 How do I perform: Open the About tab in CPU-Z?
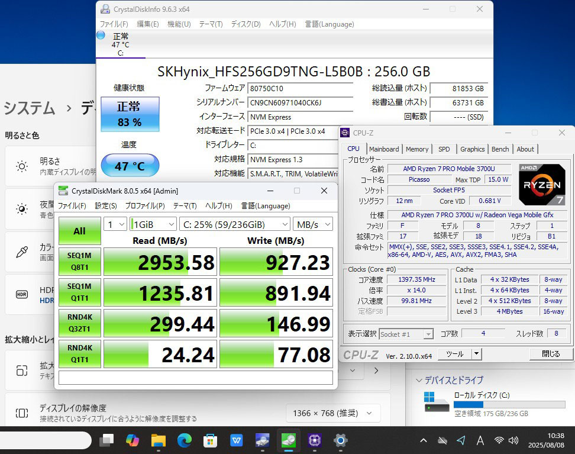pos(525,149)
